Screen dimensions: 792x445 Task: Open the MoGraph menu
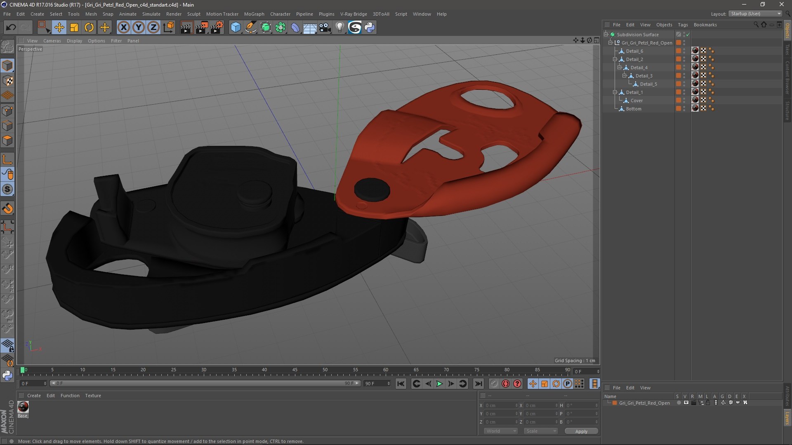(254, 14)
